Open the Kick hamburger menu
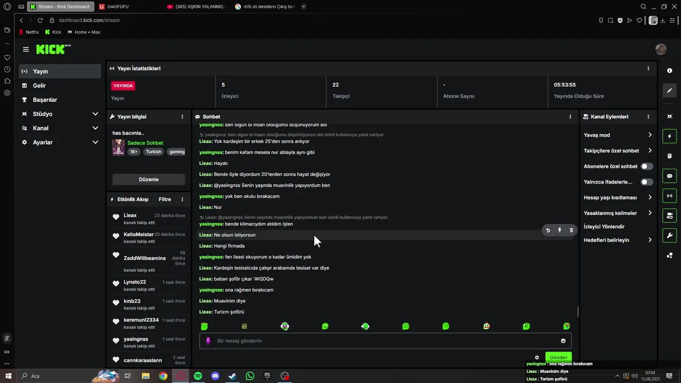 (x=26, y=49)
